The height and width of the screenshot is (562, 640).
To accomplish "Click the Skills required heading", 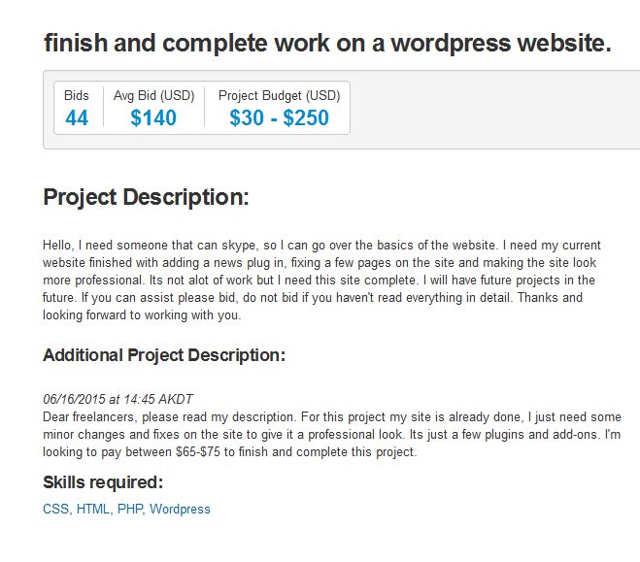I will [x=103, y=482].
